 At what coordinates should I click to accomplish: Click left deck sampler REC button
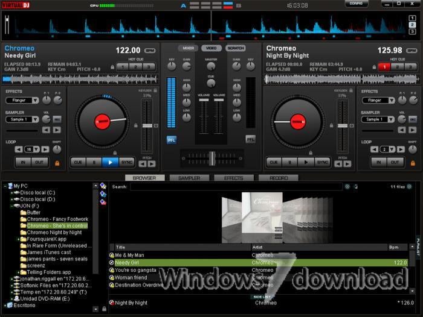click(57, 119)
